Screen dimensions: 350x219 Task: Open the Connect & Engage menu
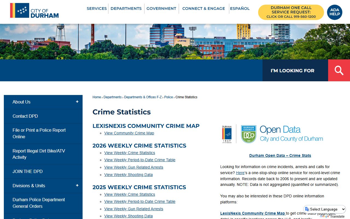click(x=204, y=8)
